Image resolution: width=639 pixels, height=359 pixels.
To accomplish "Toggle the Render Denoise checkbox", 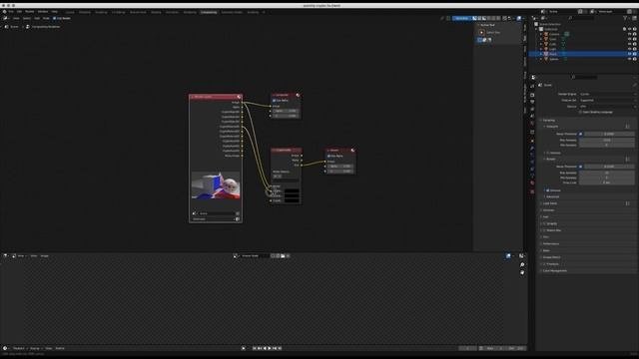I will [x=548, y=190].
